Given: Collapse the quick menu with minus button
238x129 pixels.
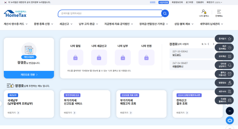Looking at the screenshot, I should [230, 111].
